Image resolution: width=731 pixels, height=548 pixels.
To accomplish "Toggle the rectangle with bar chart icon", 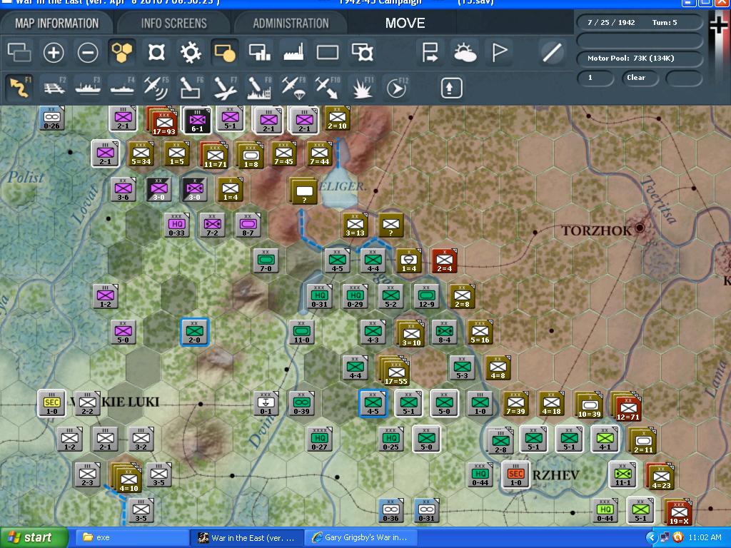I will click(x=259, y=52).
